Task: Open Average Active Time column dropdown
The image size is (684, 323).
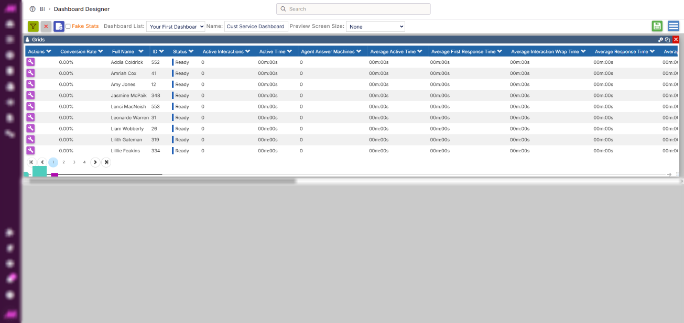Action: click(420, 51)
